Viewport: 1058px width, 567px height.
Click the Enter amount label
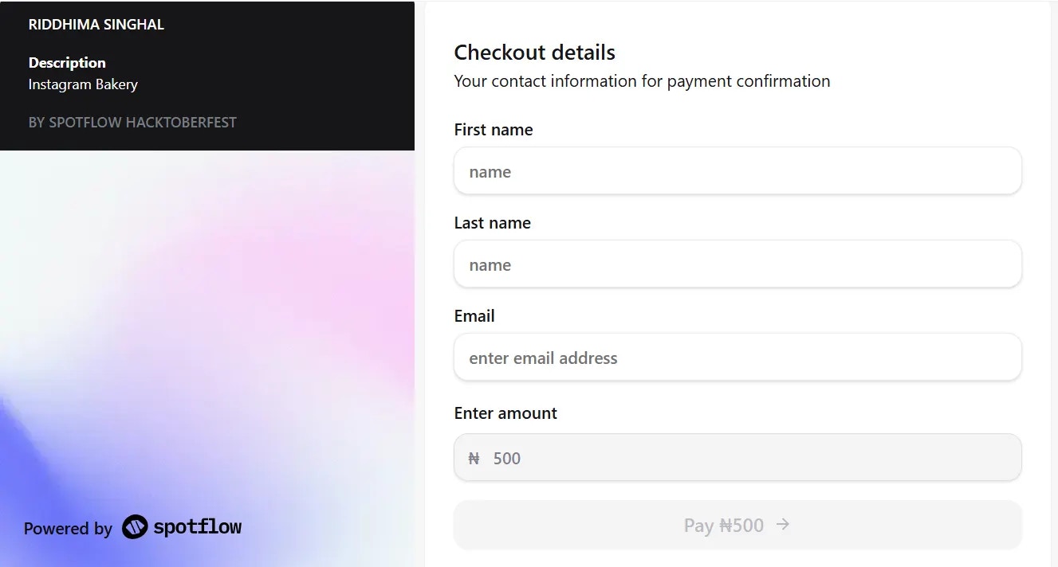coord(505,413)
